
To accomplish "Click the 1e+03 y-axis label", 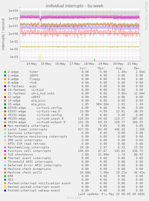I will coord(13,11).
